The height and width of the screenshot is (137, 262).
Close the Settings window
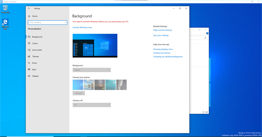coord(186,8)
